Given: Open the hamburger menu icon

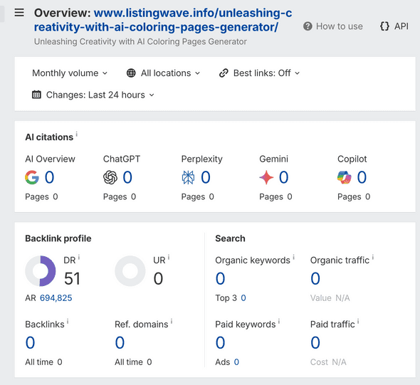Looking at the screenshot, I should point(19,13).
